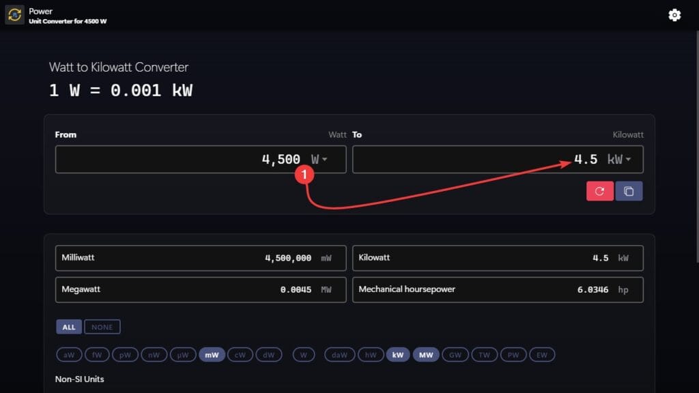
Task: Click the copy result button
Action: coord(629,191)
